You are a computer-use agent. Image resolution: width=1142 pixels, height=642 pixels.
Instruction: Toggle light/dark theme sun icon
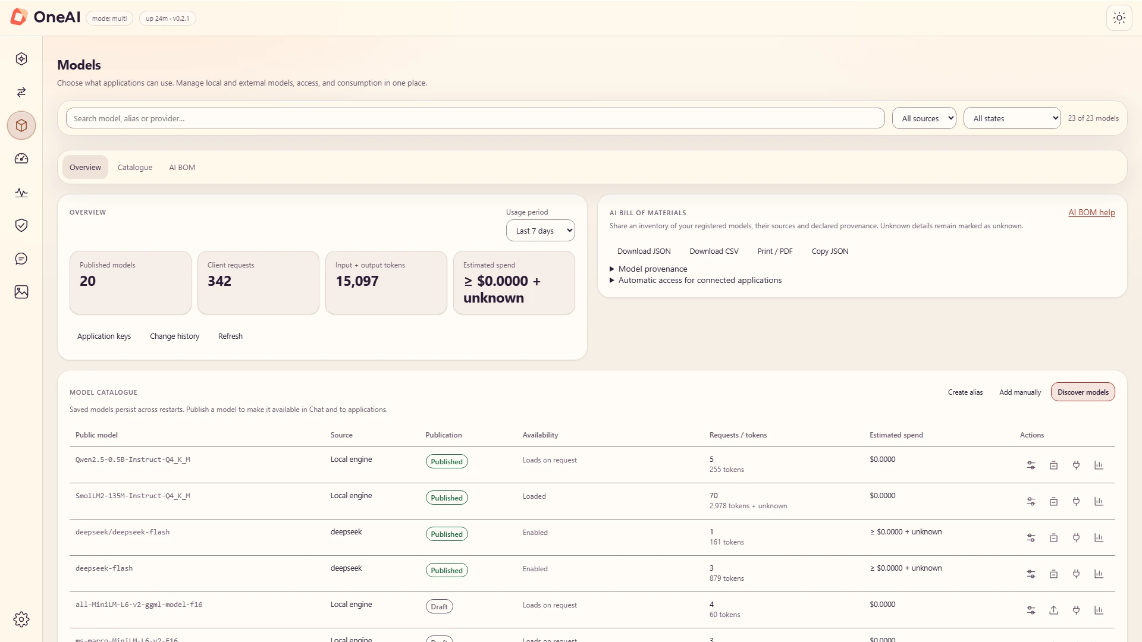tap(1119, 18)
